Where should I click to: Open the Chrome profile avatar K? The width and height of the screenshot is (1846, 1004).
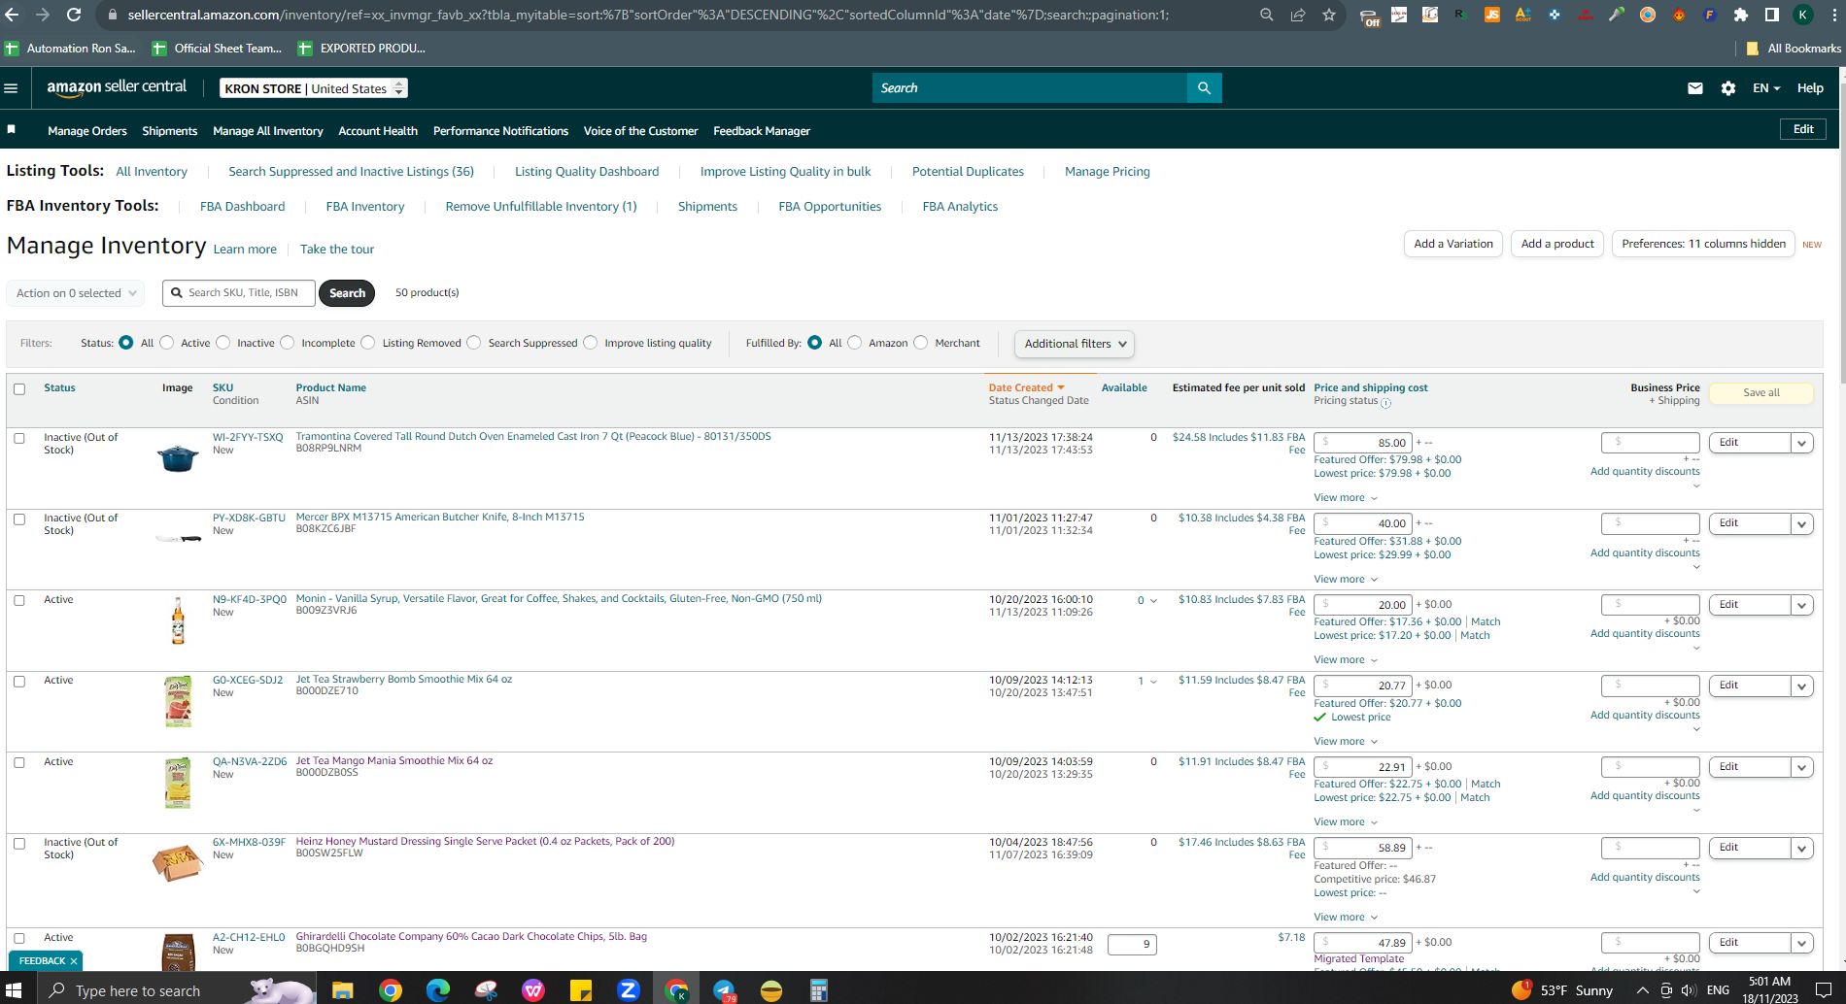coord(1803,15)
